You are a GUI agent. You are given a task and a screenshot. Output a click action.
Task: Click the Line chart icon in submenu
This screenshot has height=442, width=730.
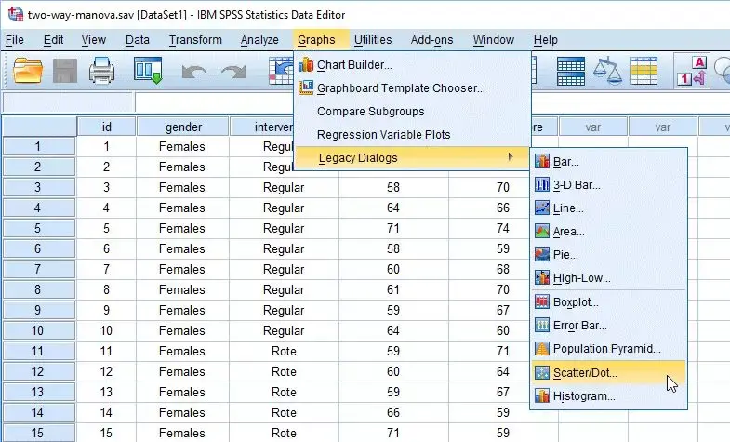click(x=542, y=208)
